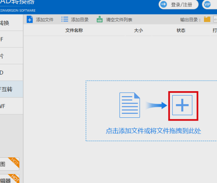Viewport: 217px width, 183px height.
Task: Click the 添加目录 toolbar label
Action: pos(80,20)
